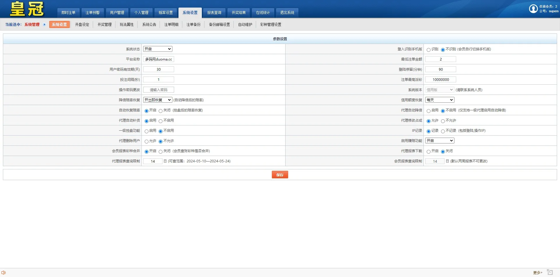Open the 自动维护 tab
The width and height of the screenshot is (560, 277).
245,24
